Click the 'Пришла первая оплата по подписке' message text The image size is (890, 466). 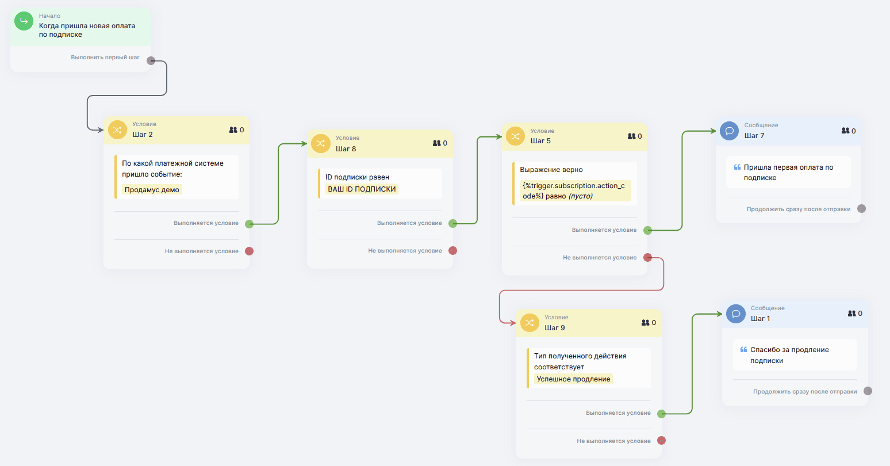tap(788, 173)
